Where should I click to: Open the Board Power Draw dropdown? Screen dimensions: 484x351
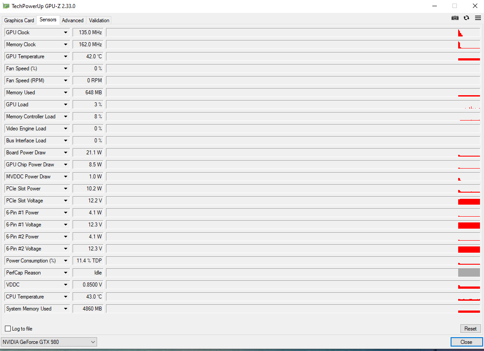(x=66, y=153)
